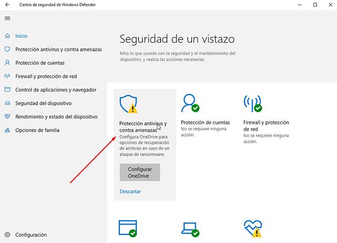
Task: Click the Seguridad de un vistazo heading
Action: (x=177, y=39)
